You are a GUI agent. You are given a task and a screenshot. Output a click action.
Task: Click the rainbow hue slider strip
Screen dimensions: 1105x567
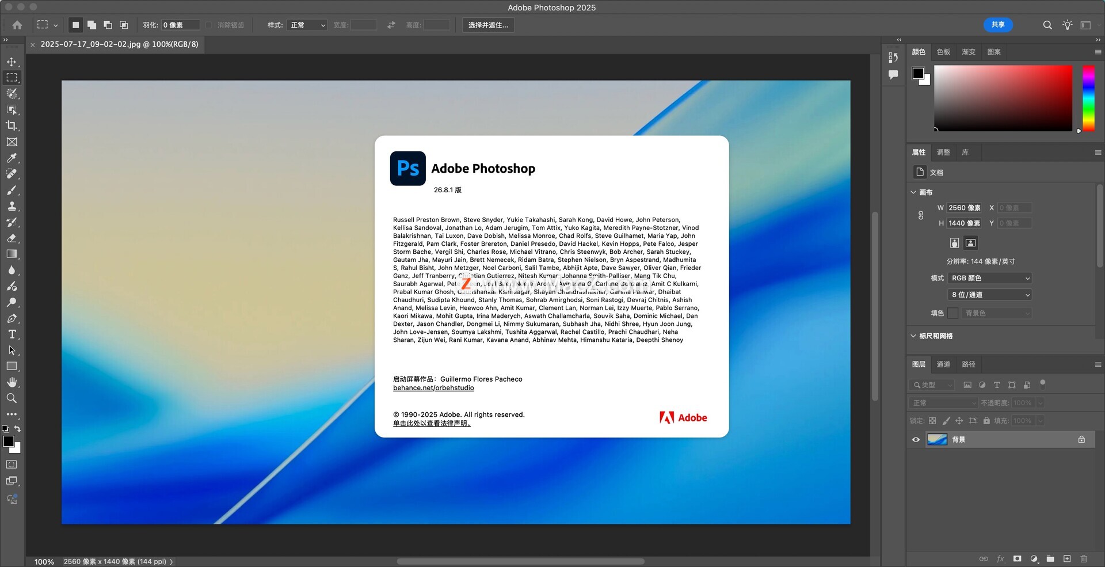1088,98
